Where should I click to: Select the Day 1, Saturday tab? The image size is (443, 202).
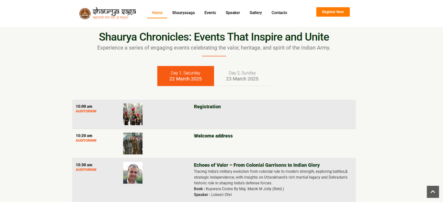(x=185, y=76)
